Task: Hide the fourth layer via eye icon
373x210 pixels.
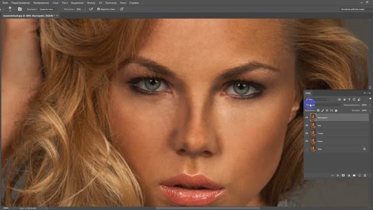Action: [307, 141]
